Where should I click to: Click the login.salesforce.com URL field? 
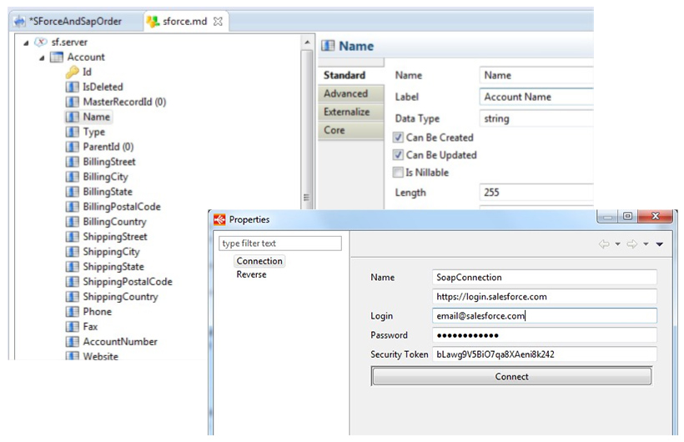click(x=545, y=297)
